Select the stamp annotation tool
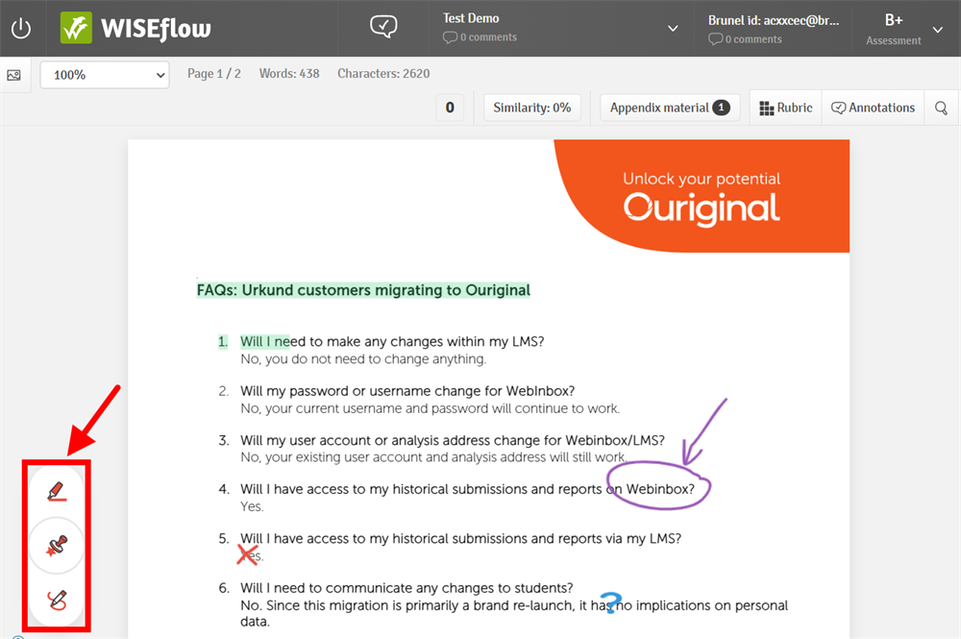 (57, 547)
